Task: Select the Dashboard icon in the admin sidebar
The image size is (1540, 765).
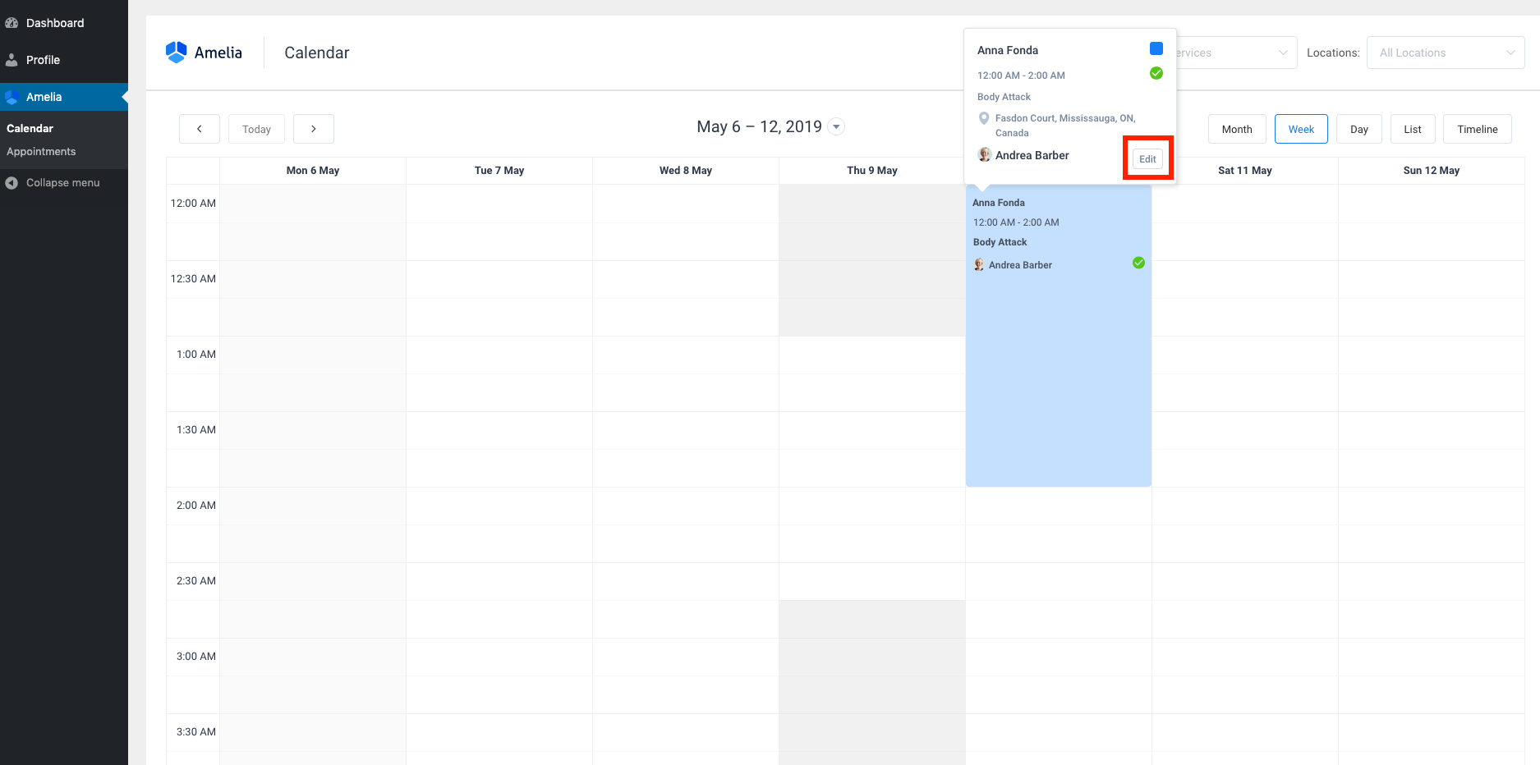Action: click(11, 22)
